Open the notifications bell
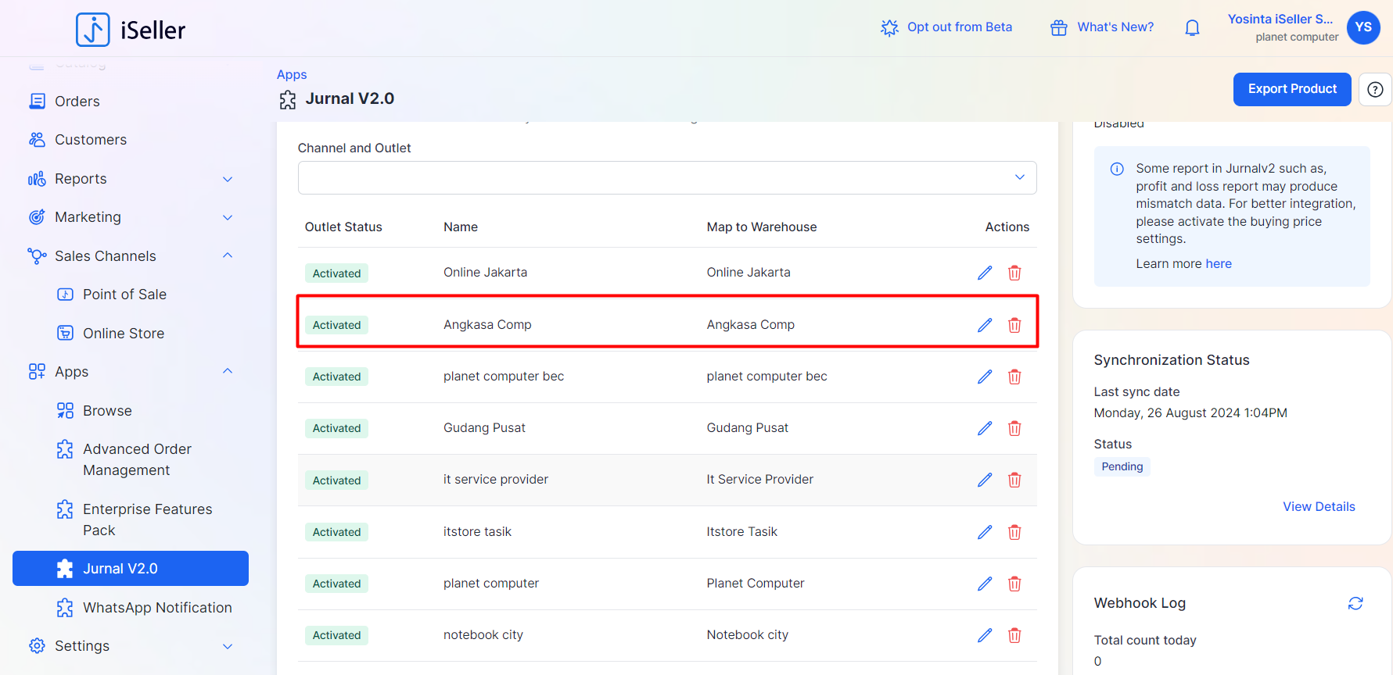This screenshot has height=675, width=1393. (x=1192, y=28)
